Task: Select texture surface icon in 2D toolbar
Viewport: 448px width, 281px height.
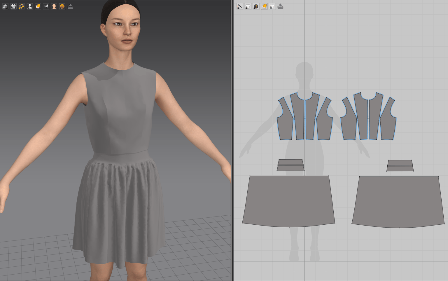Action: pyautogui.click(x=264, y=6)
